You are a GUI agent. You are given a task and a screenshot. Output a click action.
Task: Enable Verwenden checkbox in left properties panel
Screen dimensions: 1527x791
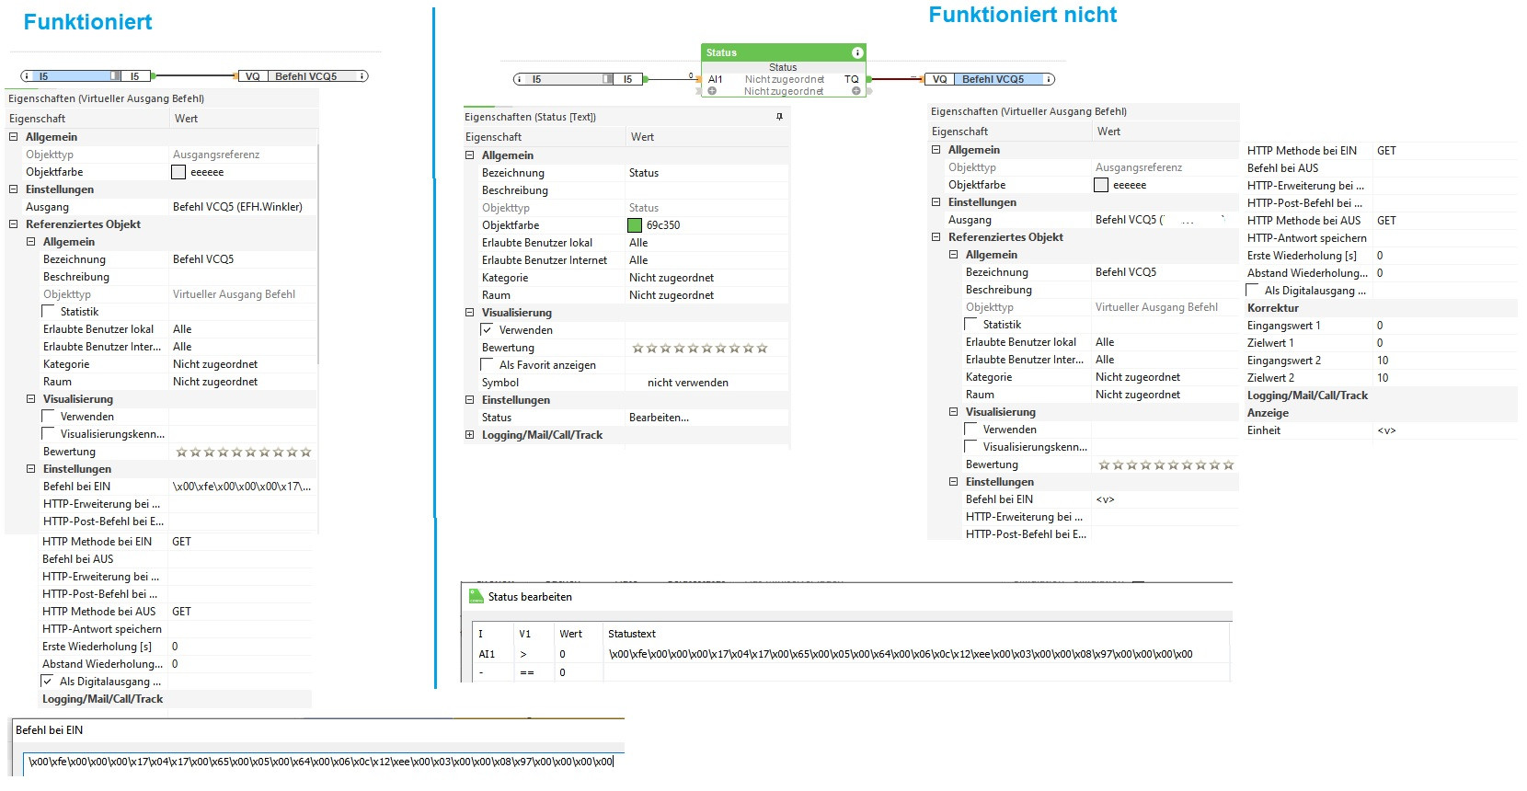(49, 416)
